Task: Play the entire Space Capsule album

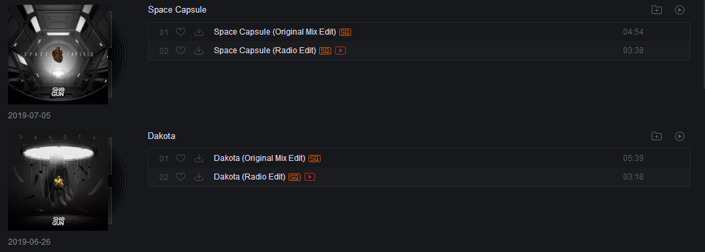Action: [x=680, y=10]
